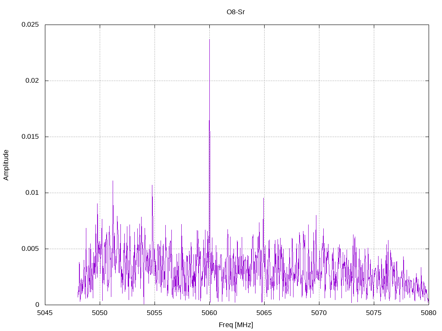
Task: Click the 0.02 y-axis tick label
Action: coord(32,81)
